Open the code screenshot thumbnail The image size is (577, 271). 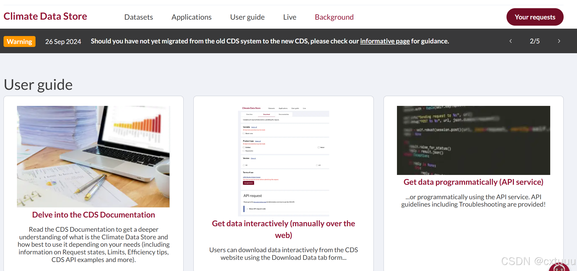click(473, 140)
